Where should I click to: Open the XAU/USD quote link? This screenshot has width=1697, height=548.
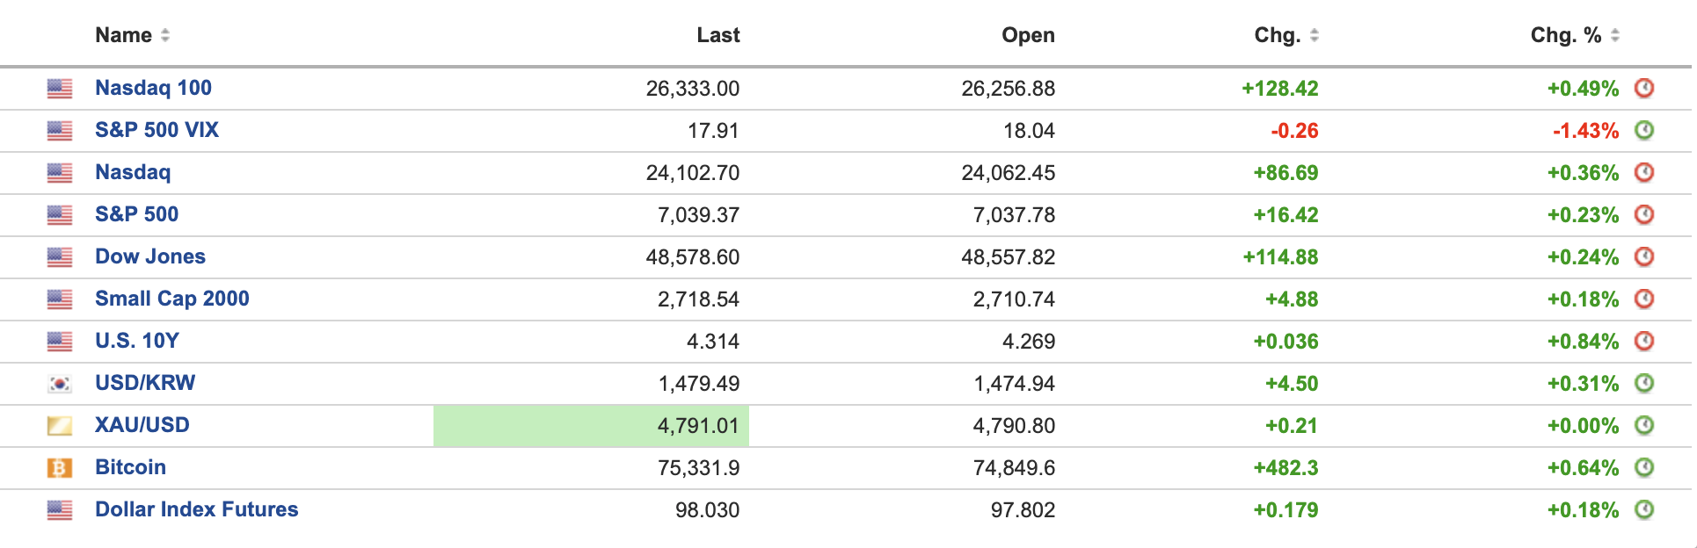[142, 425]
